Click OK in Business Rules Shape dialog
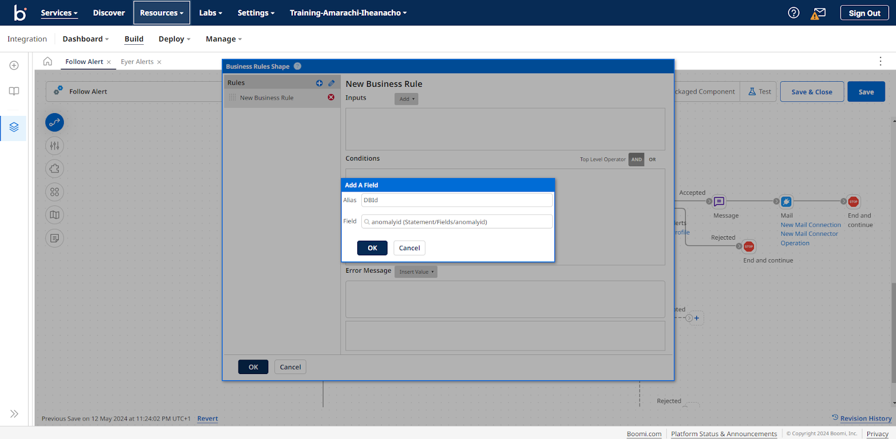Viewport: 896px width, 439px height. 253,367
